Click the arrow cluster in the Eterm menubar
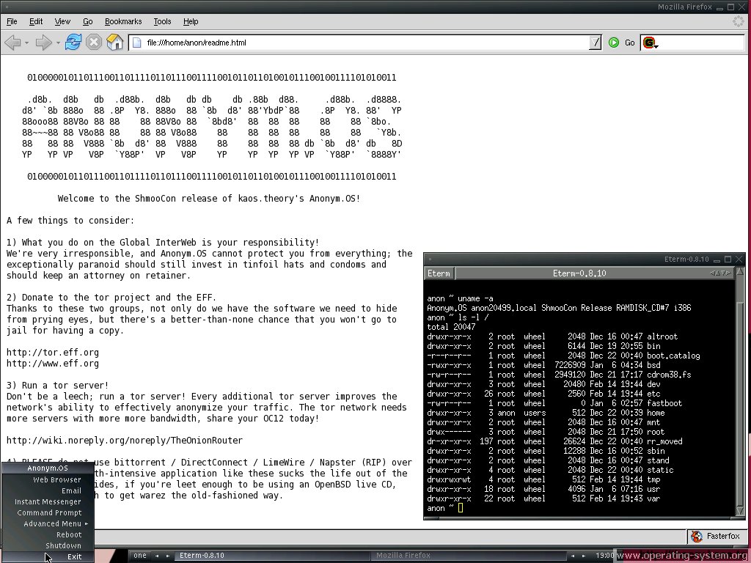The height and width of the screenshot is (563, 751). click(721, 273)
